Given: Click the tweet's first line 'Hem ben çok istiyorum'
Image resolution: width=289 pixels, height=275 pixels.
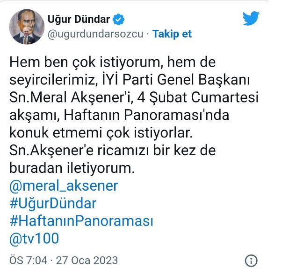Looking at the screenshot, I should click(x=86, y=62).
